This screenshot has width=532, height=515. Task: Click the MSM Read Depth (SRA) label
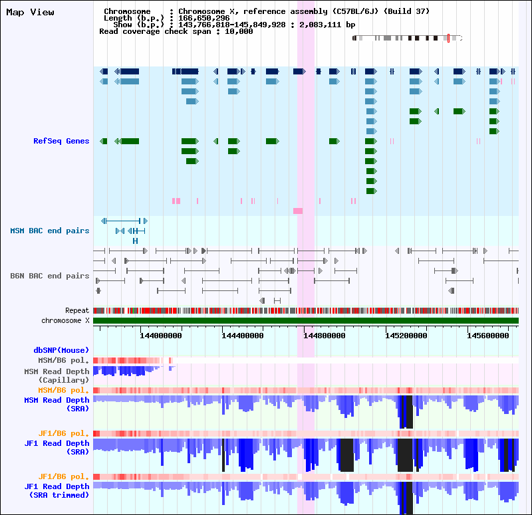(57, 404)
